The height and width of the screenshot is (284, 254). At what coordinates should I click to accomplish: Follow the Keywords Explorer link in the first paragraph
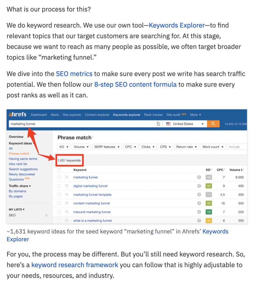[x=177, y=25]
